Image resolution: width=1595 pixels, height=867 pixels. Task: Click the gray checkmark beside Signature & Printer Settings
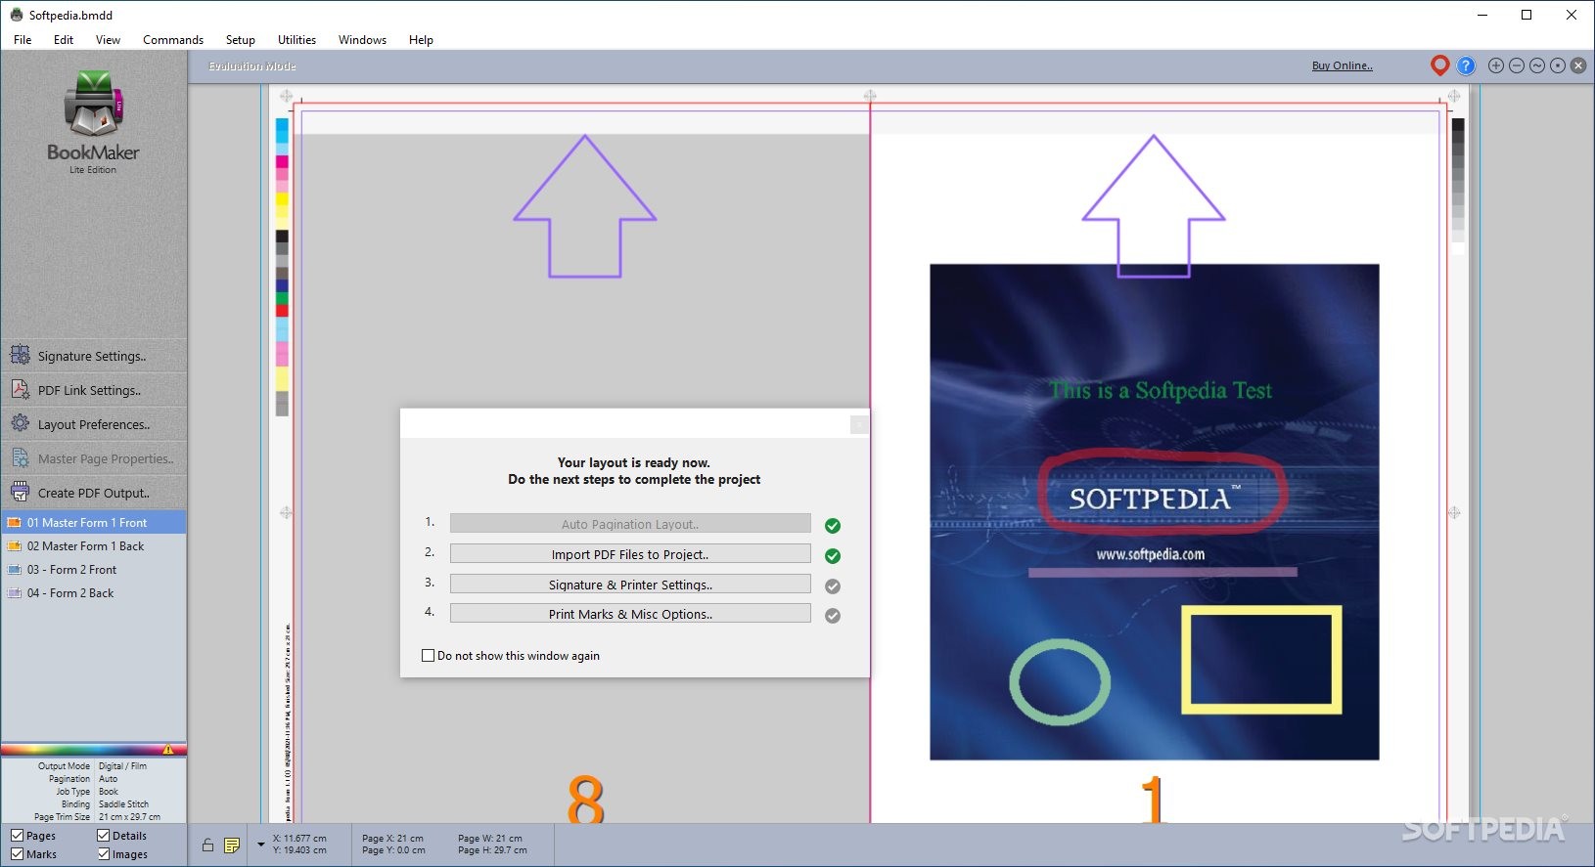click(833, 586)
